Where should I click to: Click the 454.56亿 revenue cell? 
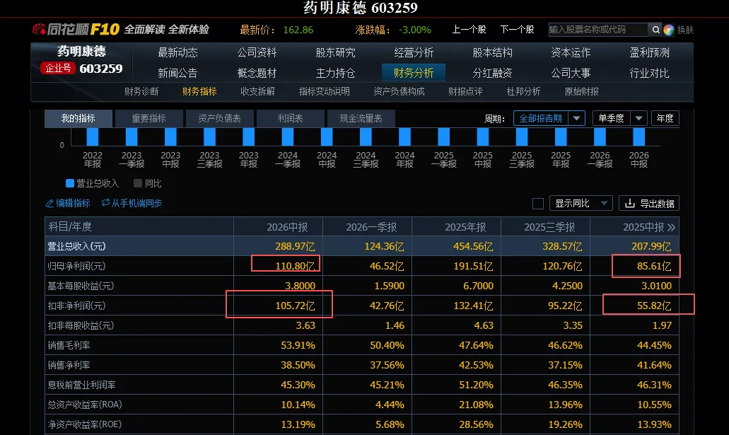[473, 246]
